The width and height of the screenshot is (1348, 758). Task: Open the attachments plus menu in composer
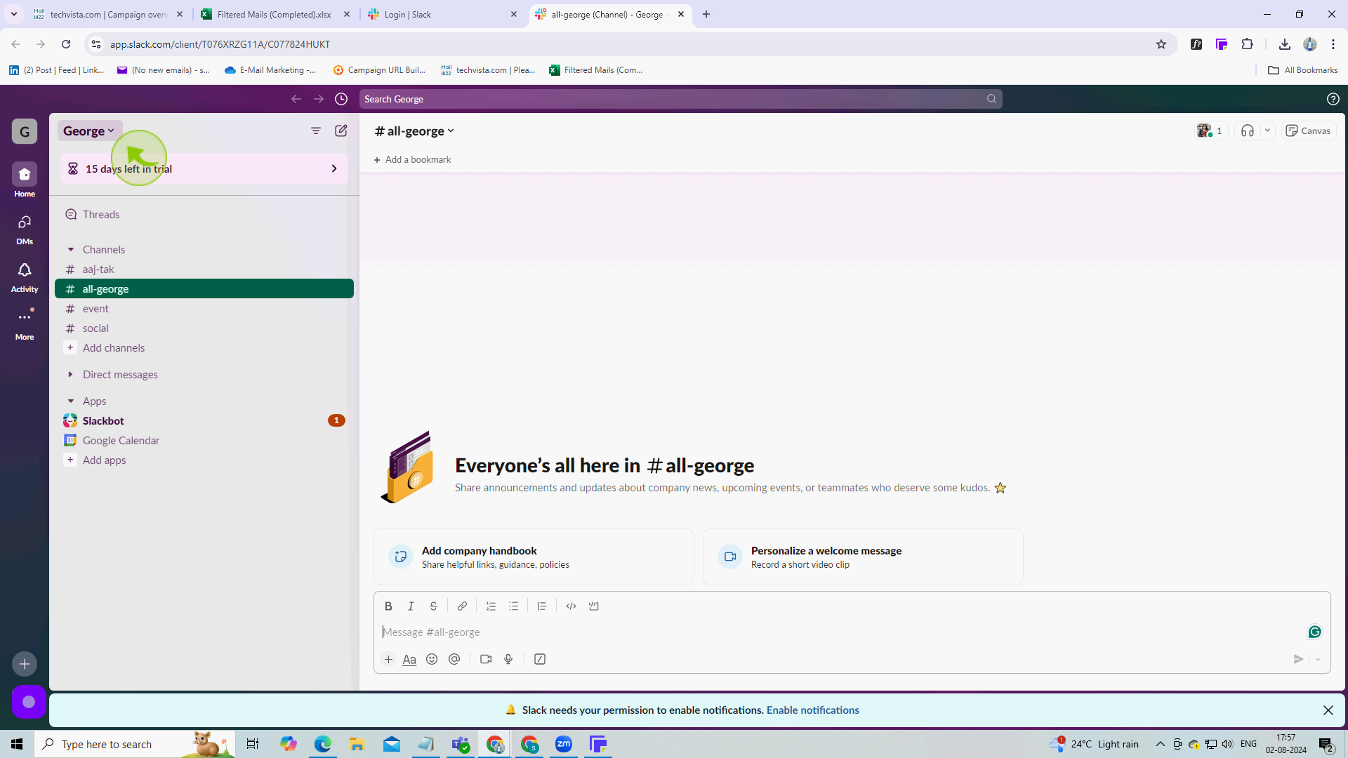[x=388, y=659]
